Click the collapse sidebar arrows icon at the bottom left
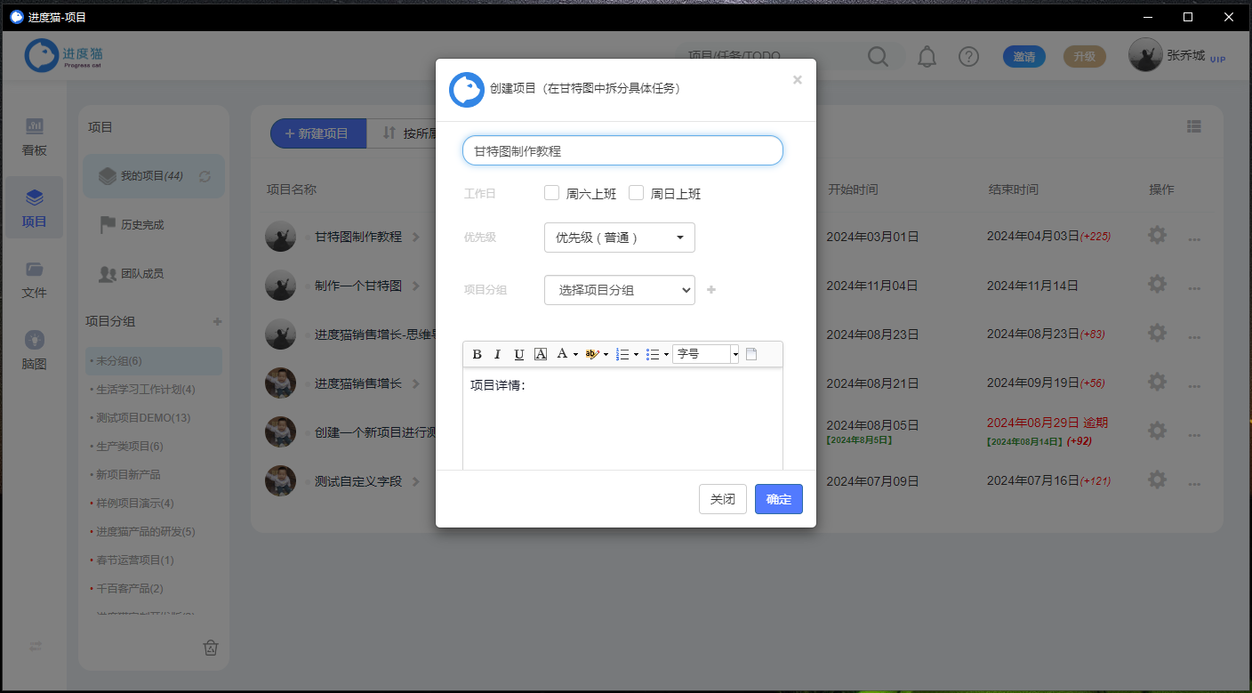This screenshot has width=1252, height=693. tap(36, 647)
